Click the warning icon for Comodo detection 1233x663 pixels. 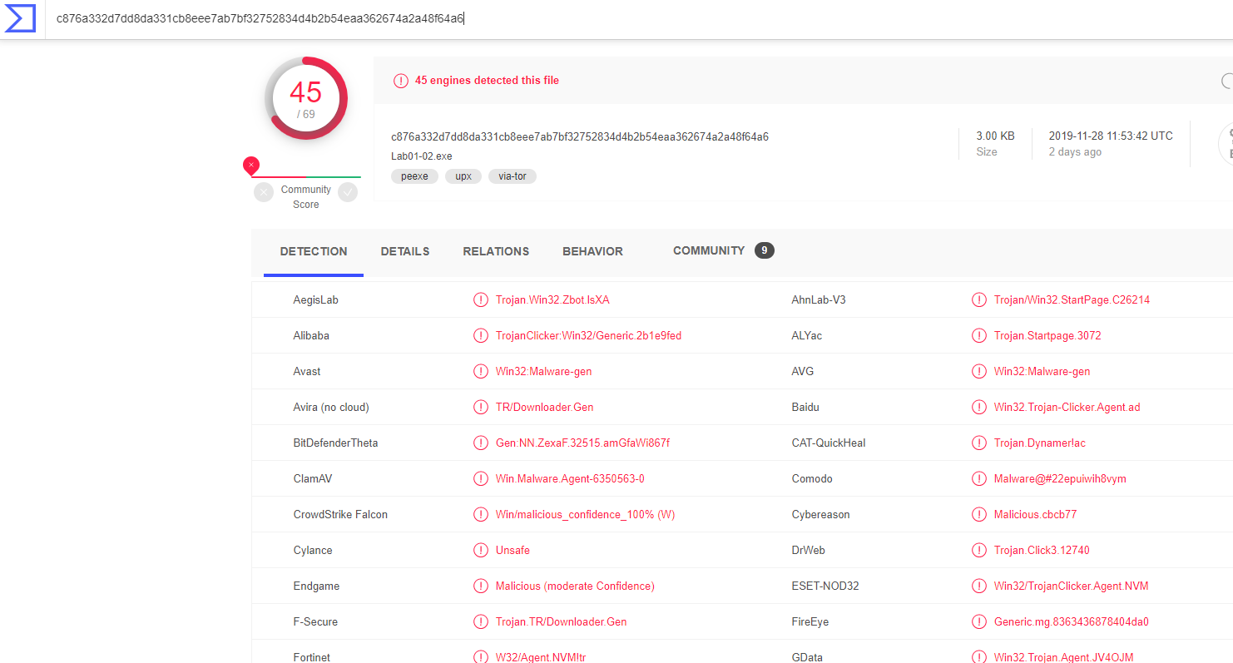(979, 478)
